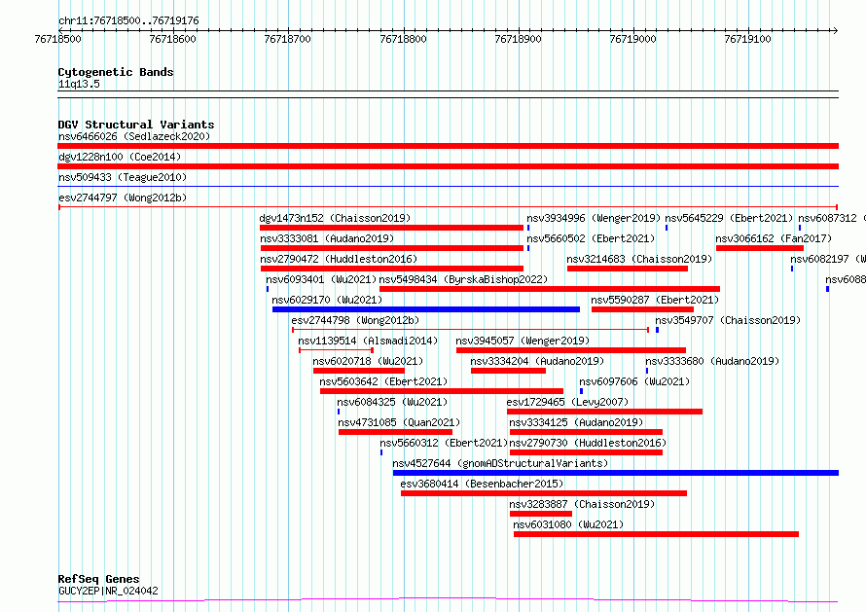Click nsv6020718 (Wu2021) label
The height and width of the screenshot is (612, 866).
(x=368, y=361)
